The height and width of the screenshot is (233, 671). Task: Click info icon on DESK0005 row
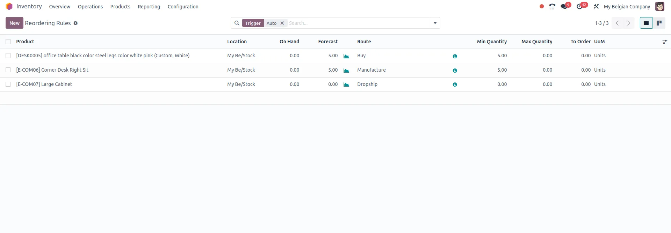455,56
